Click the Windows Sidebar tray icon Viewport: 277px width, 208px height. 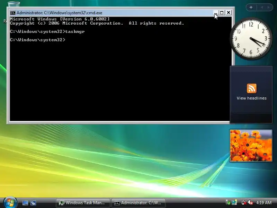pos(234,202)
